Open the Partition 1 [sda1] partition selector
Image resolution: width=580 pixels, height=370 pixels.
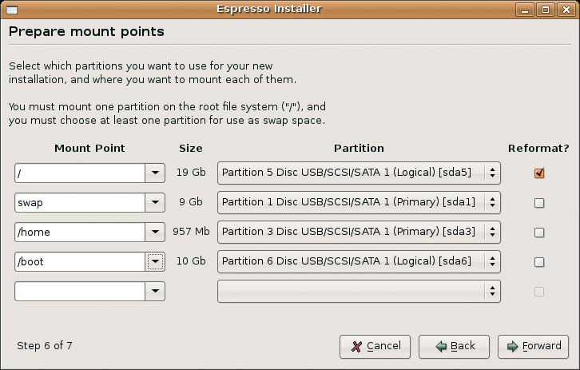coord(359,202)
